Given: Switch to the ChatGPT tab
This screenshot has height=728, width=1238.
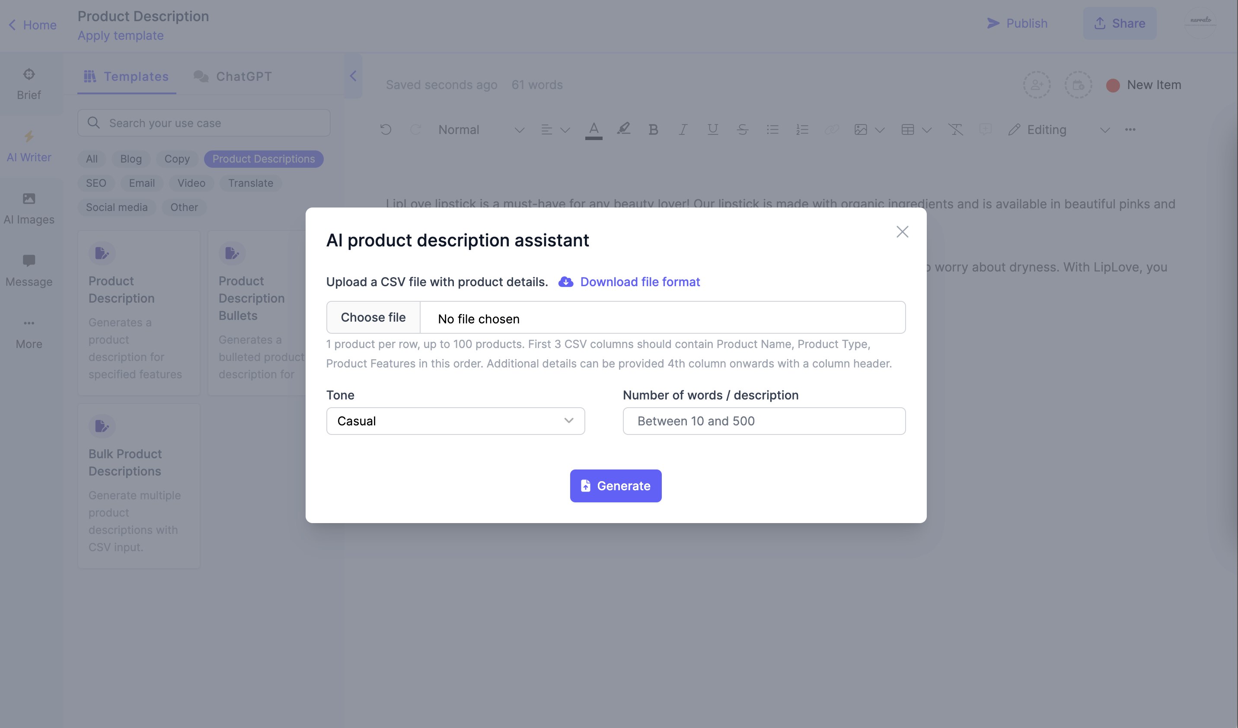Looking at the screenshot, I should [233, 76].
